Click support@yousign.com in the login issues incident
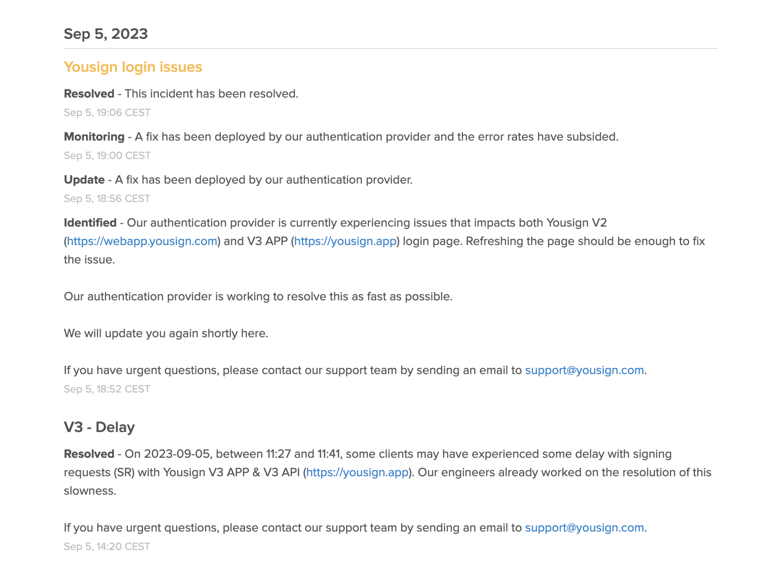The width and height of the screenshot is (783, 563). [x=584, y=370]
